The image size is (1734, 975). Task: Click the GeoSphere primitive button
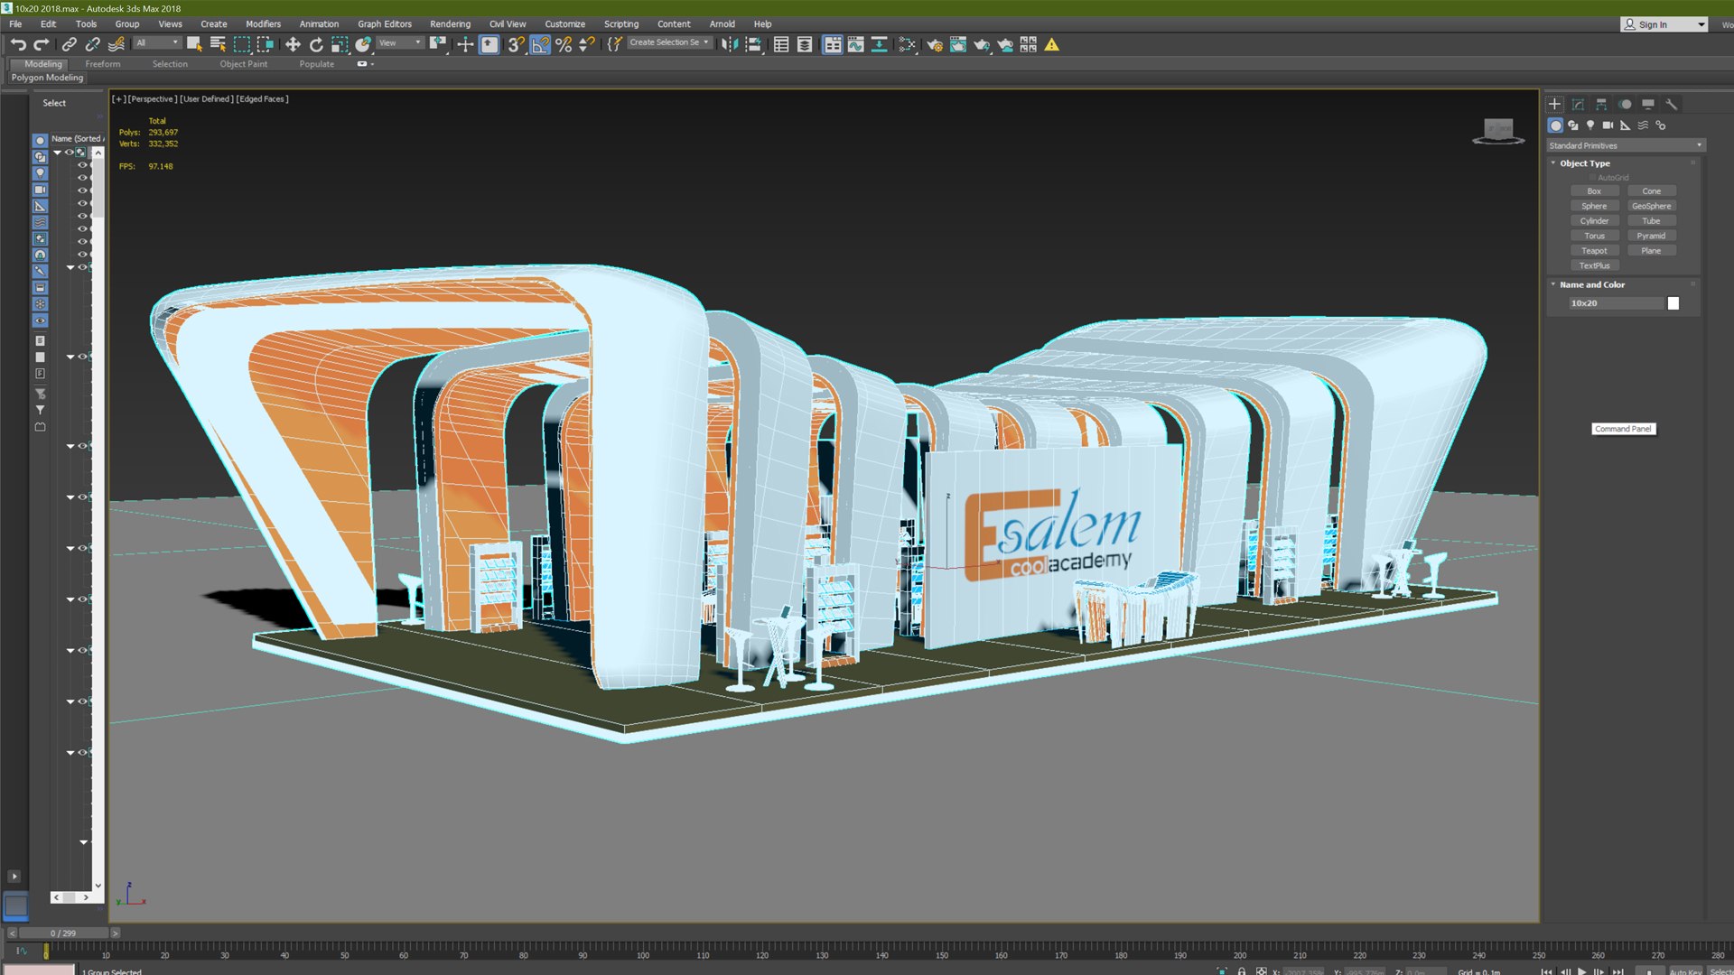click(x=1651, y=206)
